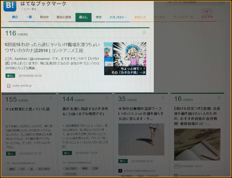This screenshot has width=232, height=178.
Task: Bookmark the 16 users article
Action: tap(219, 98)
